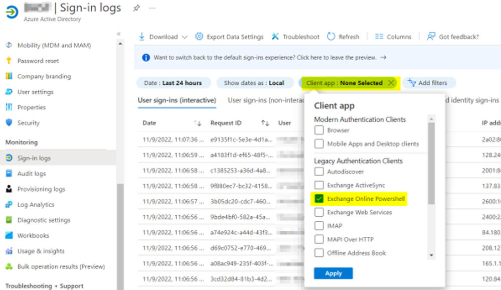This screenshot has width=501, height=290.
Task: Remove the Client app filter with X
Action: pos(391,83)
